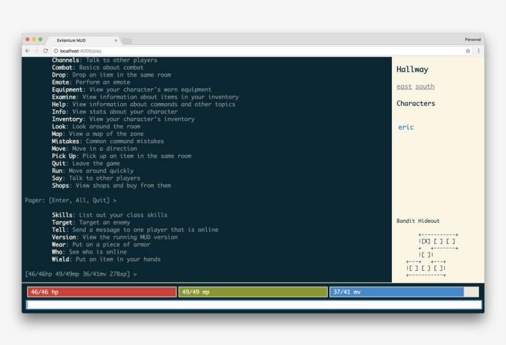506x345 pixels.
Task: Move east using the east exit link
Action: (x=404, y=86)
